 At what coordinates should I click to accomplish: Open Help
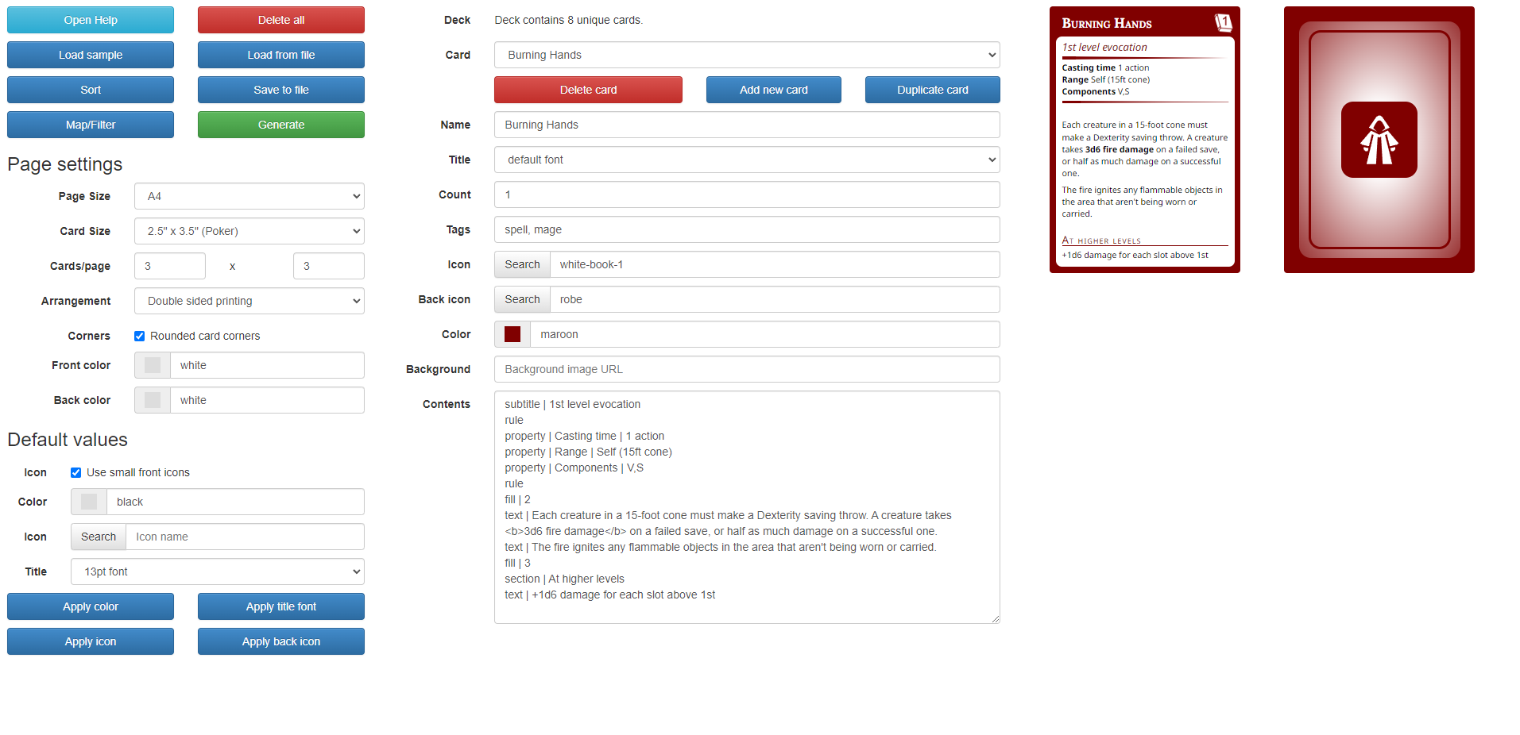[90, 19]
